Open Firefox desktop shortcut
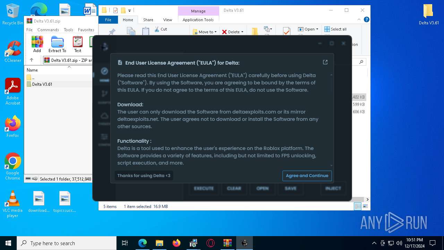Viewport: 444px width, 250px height. click(x=12, y=127)
